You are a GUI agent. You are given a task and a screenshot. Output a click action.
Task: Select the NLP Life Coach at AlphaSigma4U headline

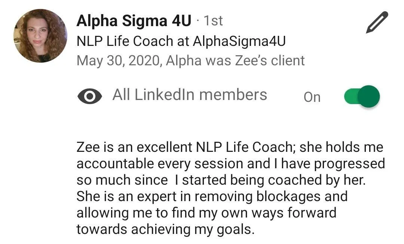click(181, 41)
